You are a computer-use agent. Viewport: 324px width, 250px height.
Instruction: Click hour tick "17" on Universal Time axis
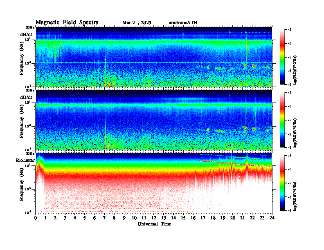tap(203, 218)
